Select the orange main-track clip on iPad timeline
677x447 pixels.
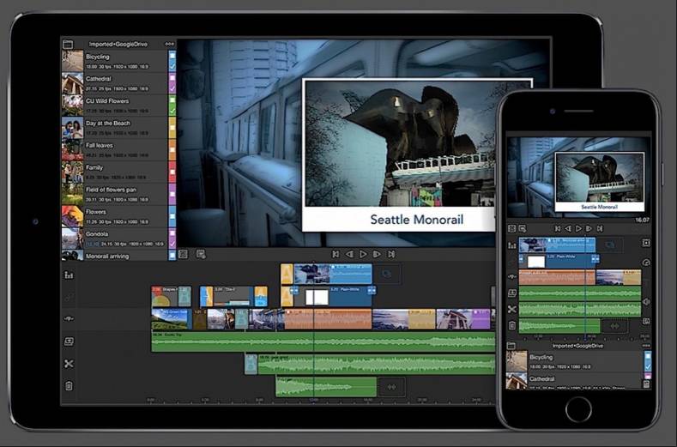(x=328, y=318)
